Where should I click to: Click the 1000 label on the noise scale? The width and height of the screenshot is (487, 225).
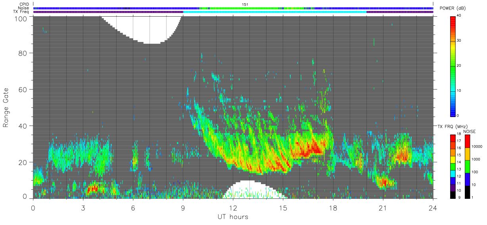475,159
